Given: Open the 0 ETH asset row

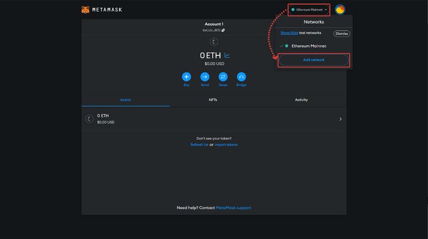Looking at the screenshot, I should (214, 119).
